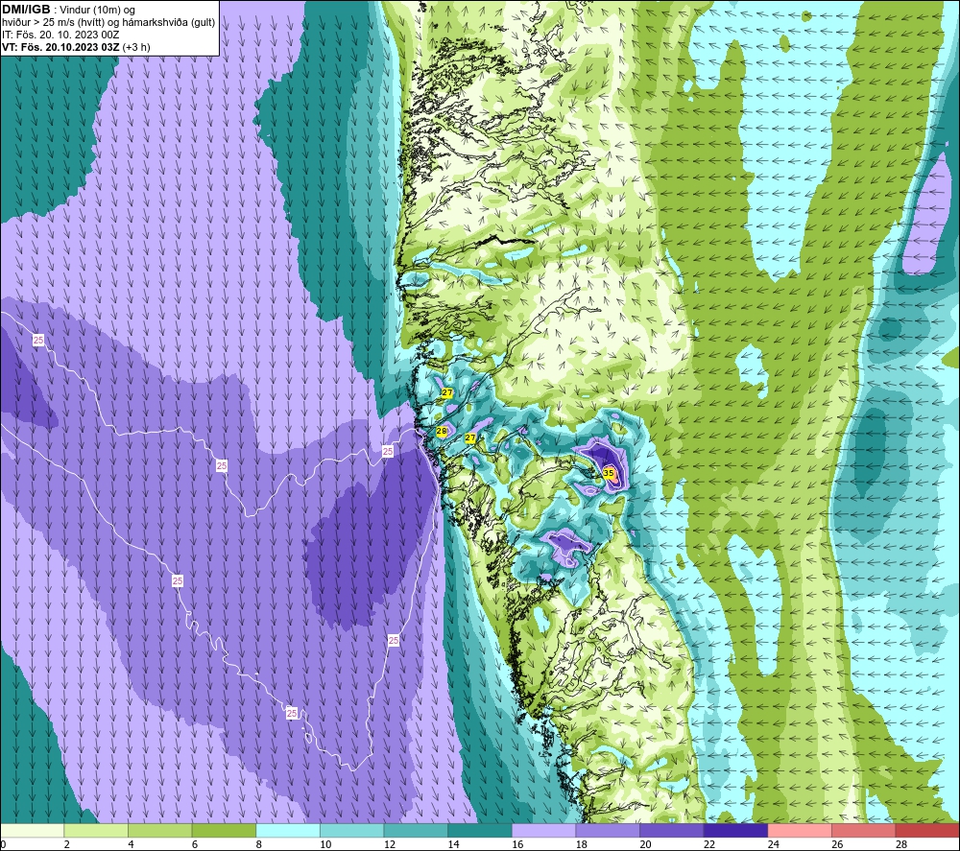Screen dimensions: 960x851
Task: Click the "10" tick label on legend
Action: (325, 844)
